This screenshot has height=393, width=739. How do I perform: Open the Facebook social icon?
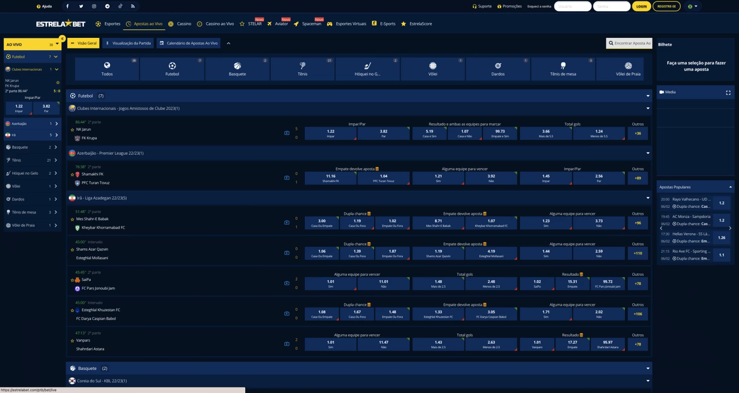(x=67, y=6)
